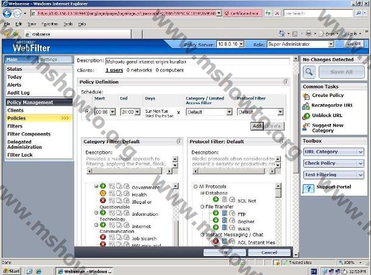Click main content vertical scrollbar down arrow
The height and width of the screenshot is (275, 371).
point(295,255)
